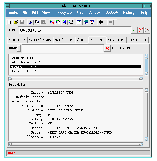
Task: Open the Slots menu
Action: click(80, 12)
